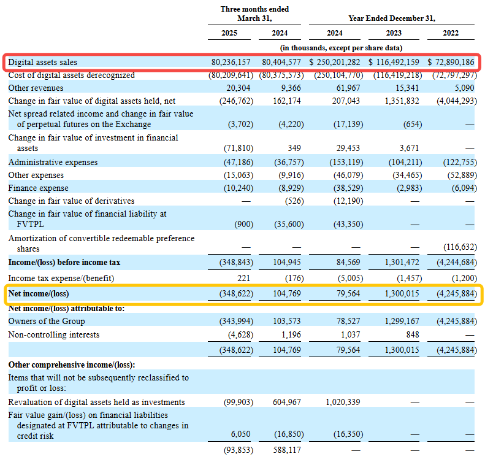Click the 848 non-controlling interests value

click(x=413, y=335)
